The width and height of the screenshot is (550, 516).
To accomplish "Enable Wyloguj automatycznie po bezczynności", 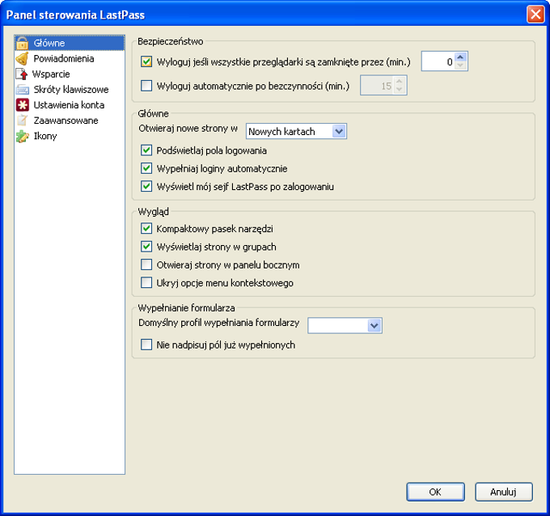I will pyautogui.click(x=146, y=86).
